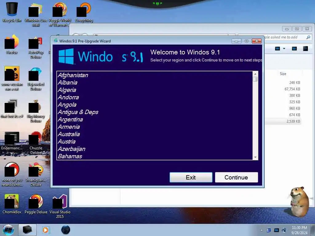Open Windows Live Mail desktop shortcut
Viewport: 315px width, 236px height.
pos(36,14)
